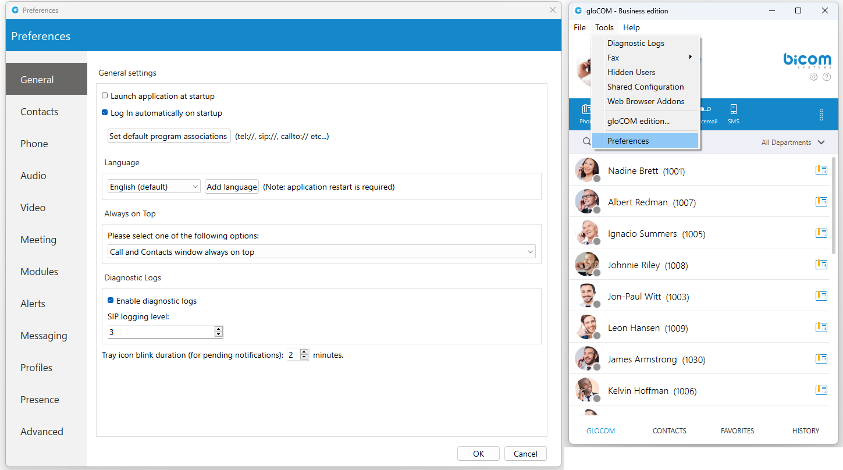Increase SIP logging level with up arrow

click(x=219, y=329)
